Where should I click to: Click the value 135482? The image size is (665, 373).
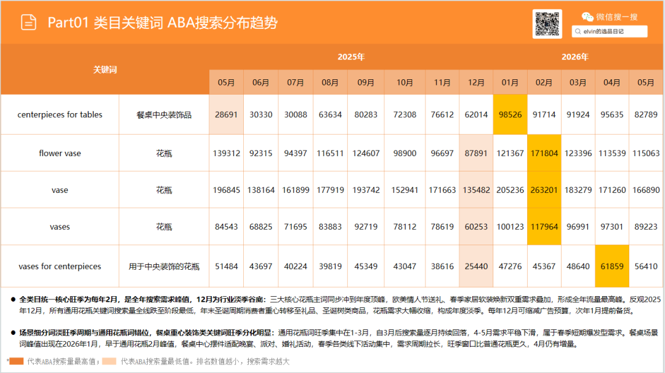click(476, 190)
